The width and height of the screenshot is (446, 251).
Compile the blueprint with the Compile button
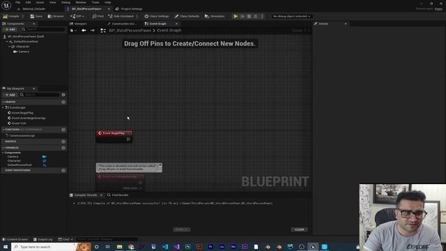(x=11, y=16)
